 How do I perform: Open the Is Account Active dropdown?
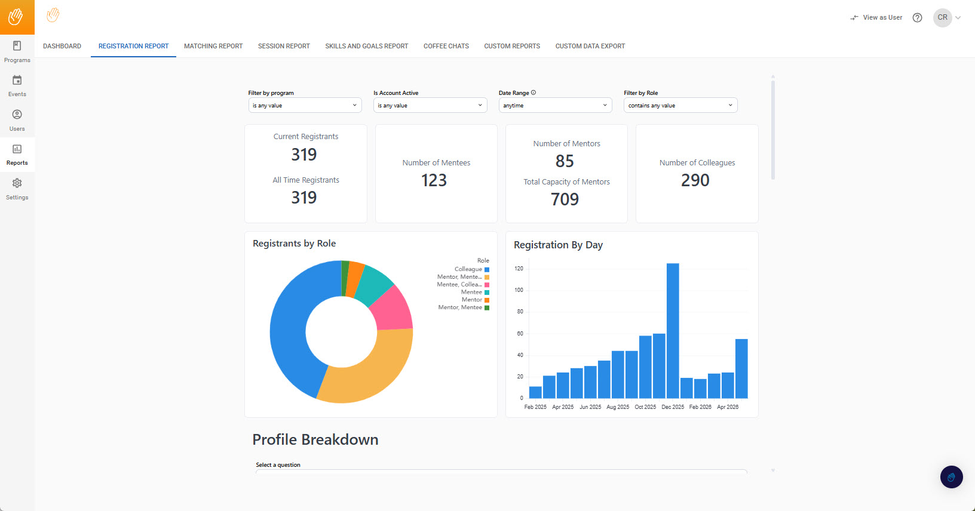click(x=430, y=105)
